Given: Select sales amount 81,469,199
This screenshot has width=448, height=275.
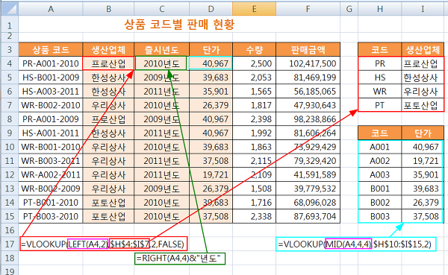Looking at the screenshot, I should pos(308,78).
